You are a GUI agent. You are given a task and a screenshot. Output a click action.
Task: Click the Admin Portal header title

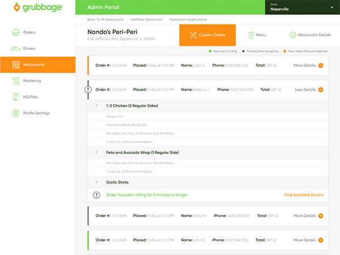coord(103,7)
